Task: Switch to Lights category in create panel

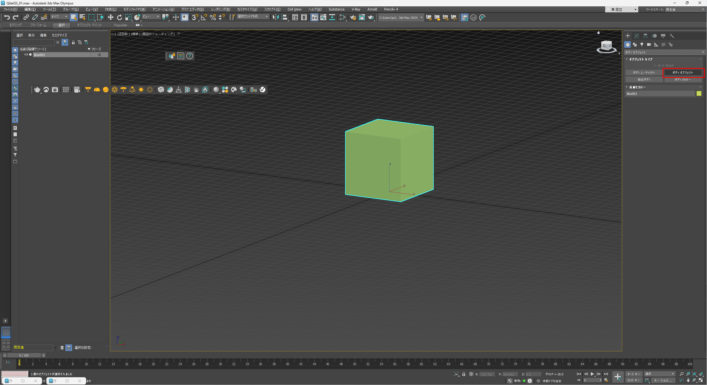Action: (x=642, y=44)
